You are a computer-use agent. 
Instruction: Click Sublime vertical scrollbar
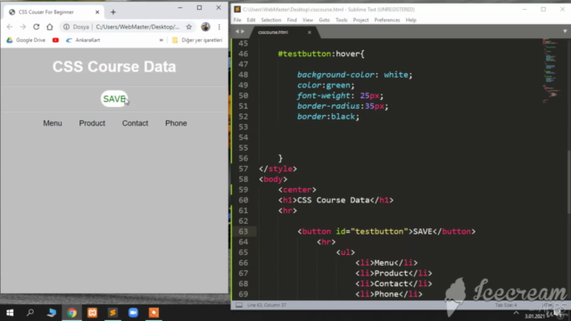click(569, 182)
